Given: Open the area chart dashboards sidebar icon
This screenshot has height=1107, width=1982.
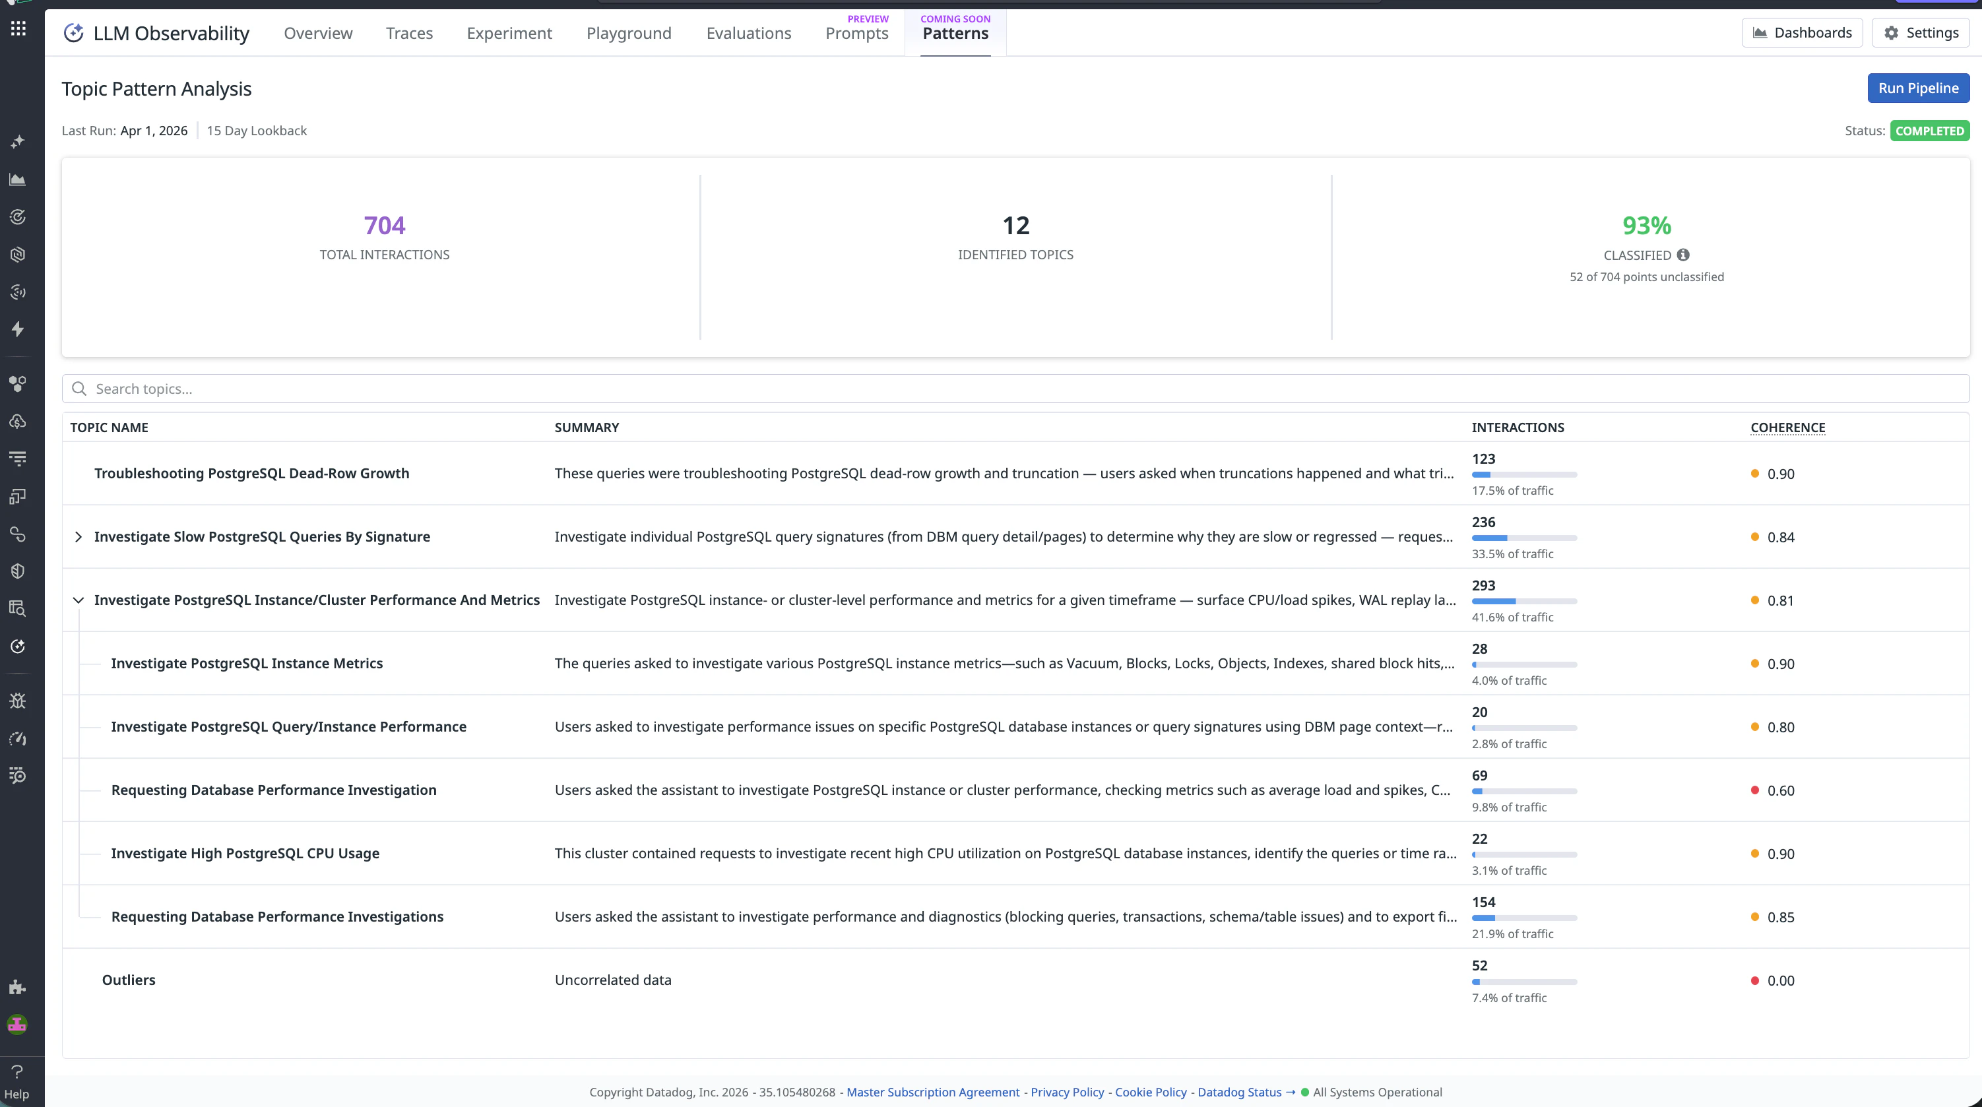Looking at the screenshot, I should tap(18, 179).
